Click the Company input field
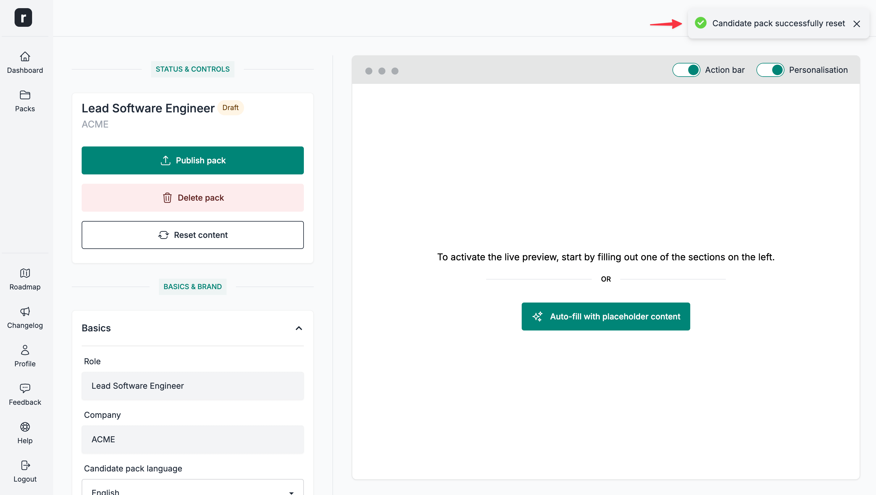Viewport: 876px width, 495px height. [x=193, y=439]
